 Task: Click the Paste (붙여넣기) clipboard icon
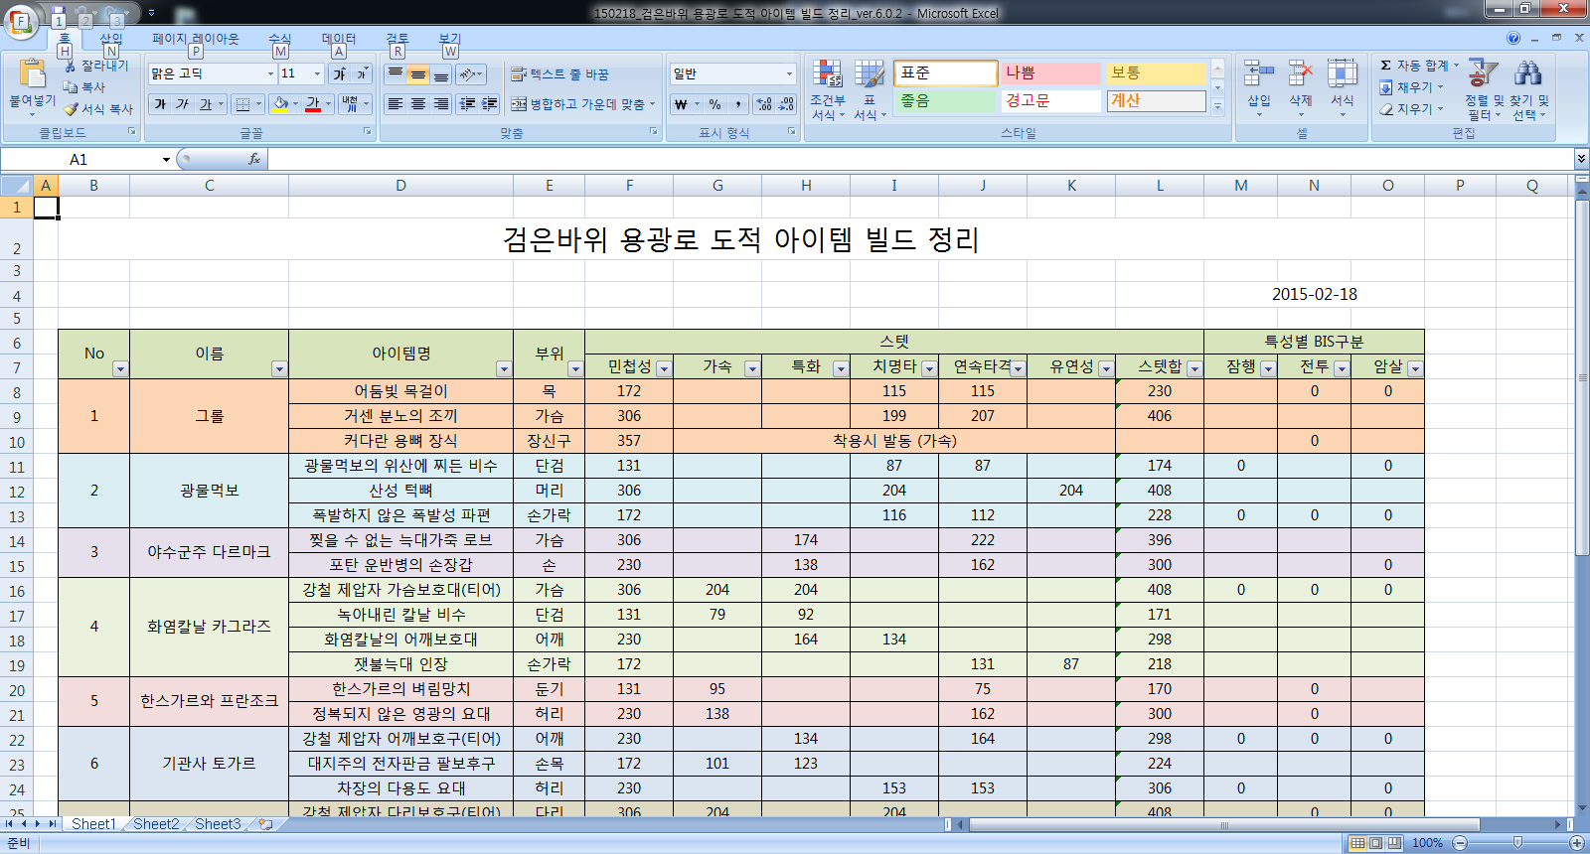click(x=32, y=75)
